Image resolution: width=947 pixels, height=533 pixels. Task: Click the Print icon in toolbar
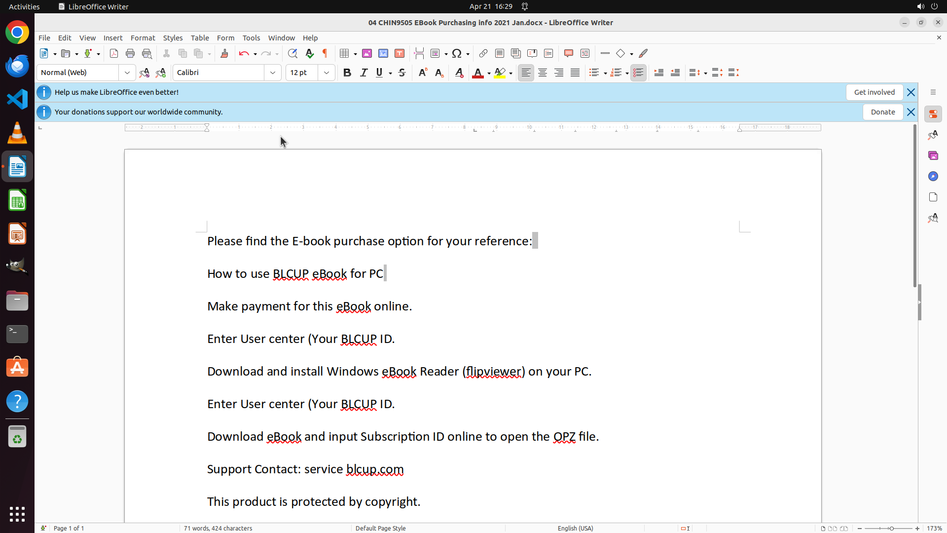tap(130, 53)
